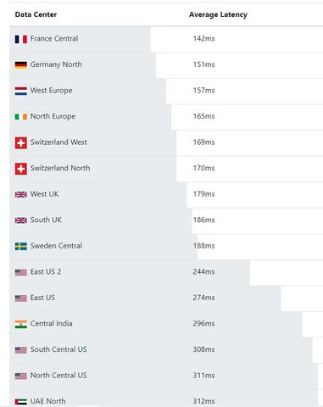Click the UAE flag icon

pos(21,402)
